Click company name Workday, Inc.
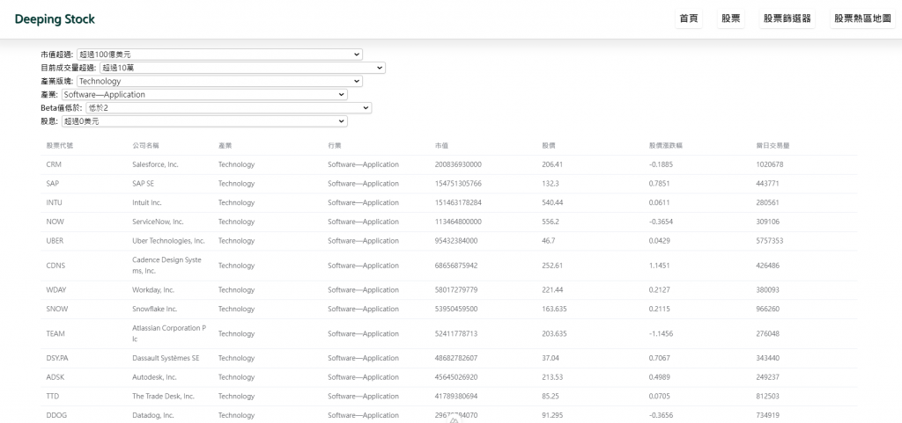902x423 pixels. 153,290
